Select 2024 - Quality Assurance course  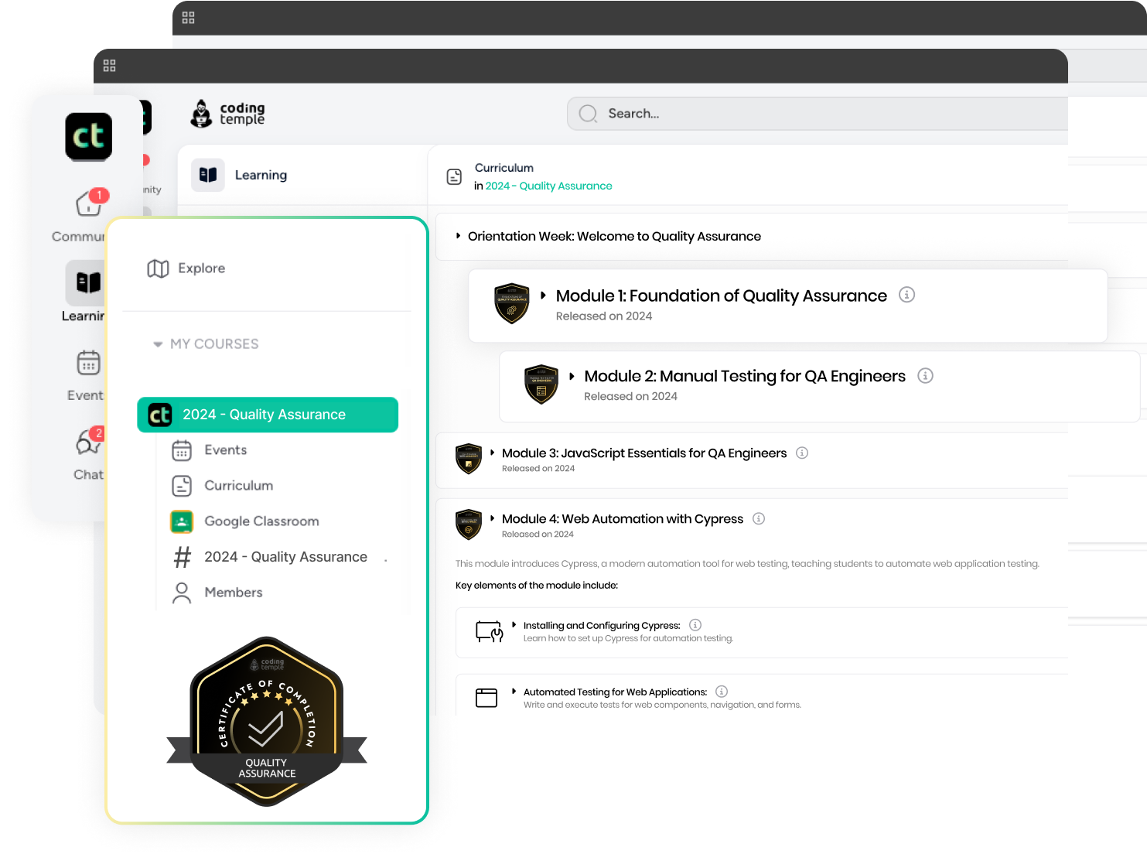coord(267,415)
